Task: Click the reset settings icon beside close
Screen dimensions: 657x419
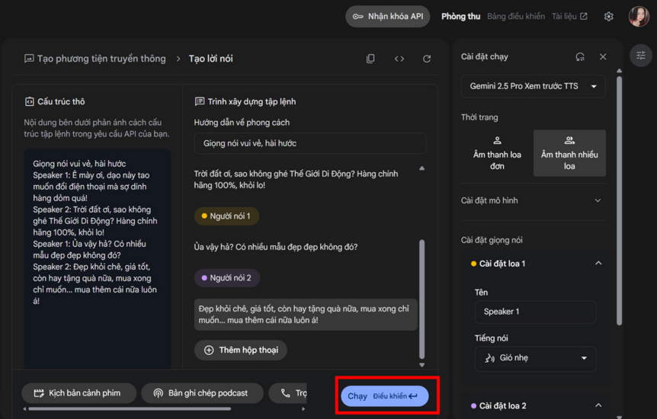Action: click(x=580, y=56)
